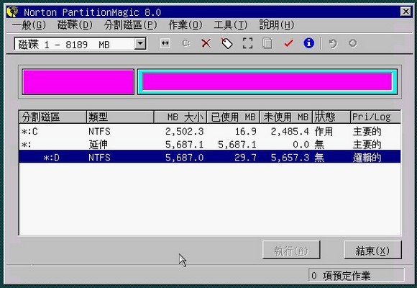417x288 pixels.
Task: Open the 一般(G) menu
Action: point(29,25)
